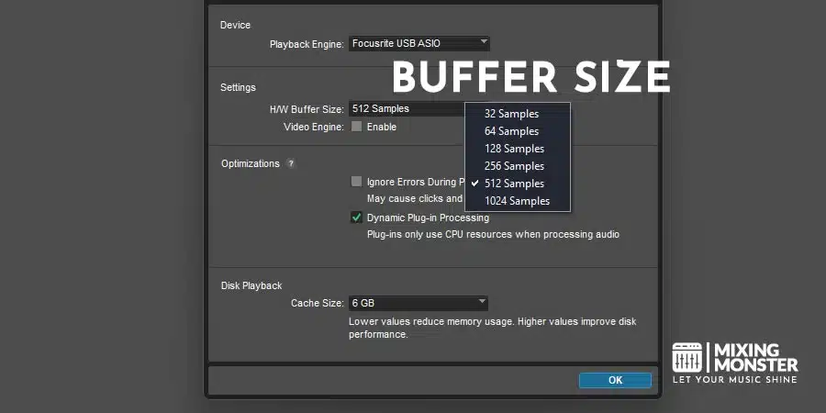
Task: Enable the Video Engine checkbox
Action: point(356,127)
